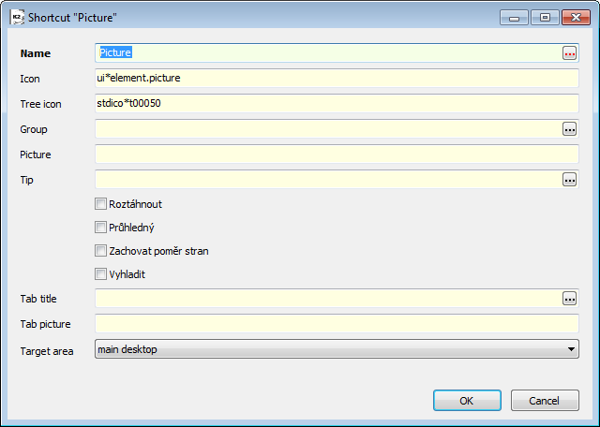The height and width of the screenshot is (427, 600).
Task: Maximize the Shortcut "Picture" window
Action: click(x=545, y=18)
